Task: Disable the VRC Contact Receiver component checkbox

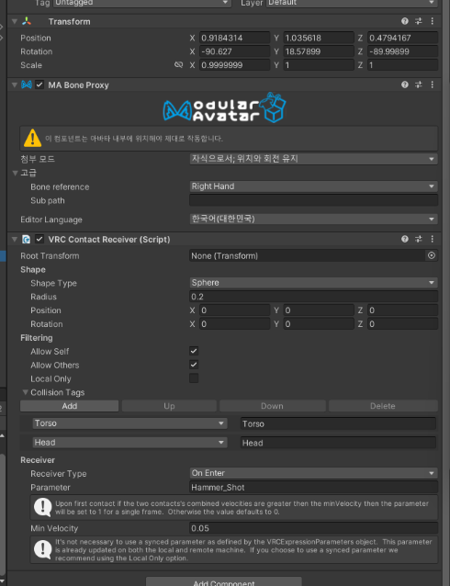Action: tap(39, 239)
